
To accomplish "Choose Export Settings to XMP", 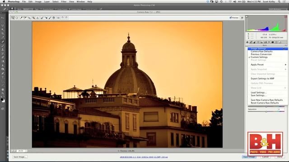I will click(x=268, y=79).
